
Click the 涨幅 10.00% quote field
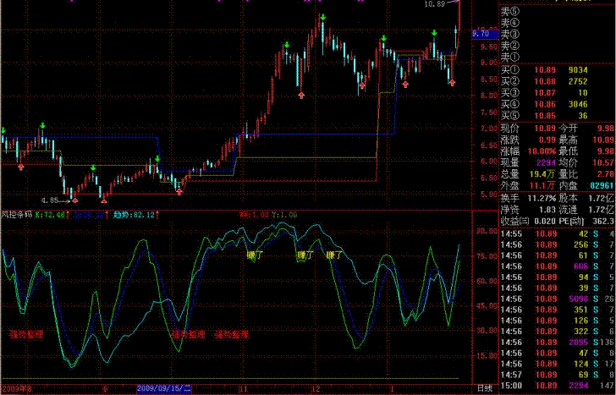(528, 151)
